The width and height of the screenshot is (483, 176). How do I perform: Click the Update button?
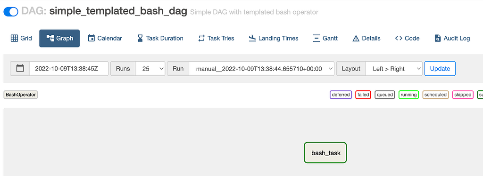click(x=440, y=69)
